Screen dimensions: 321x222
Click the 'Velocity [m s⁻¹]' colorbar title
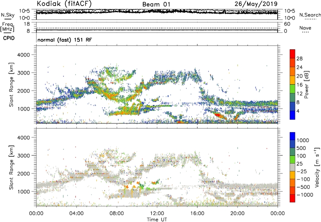coord(317,167)
